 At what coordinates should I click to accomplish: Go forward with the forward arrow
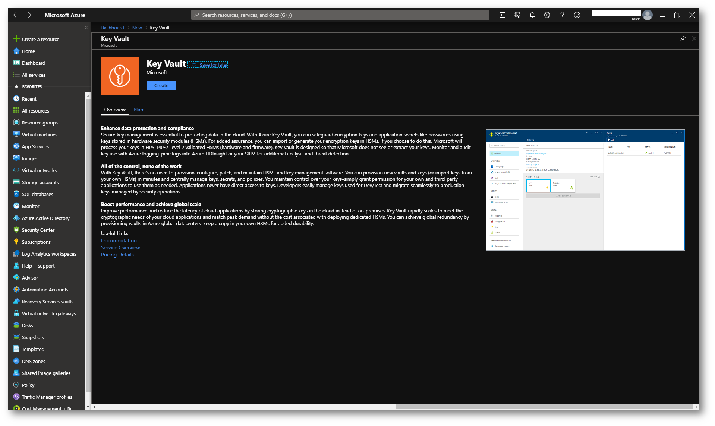(29, 15)
